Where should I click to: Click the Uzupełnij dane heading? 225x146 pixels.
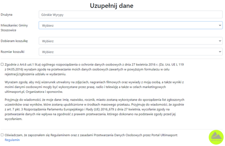[x=112, y=6]
